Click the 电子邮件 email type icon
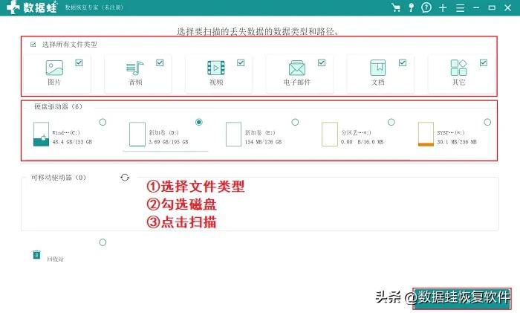The width and height of the screenshot is (520, 313). (x=297, y=68)
